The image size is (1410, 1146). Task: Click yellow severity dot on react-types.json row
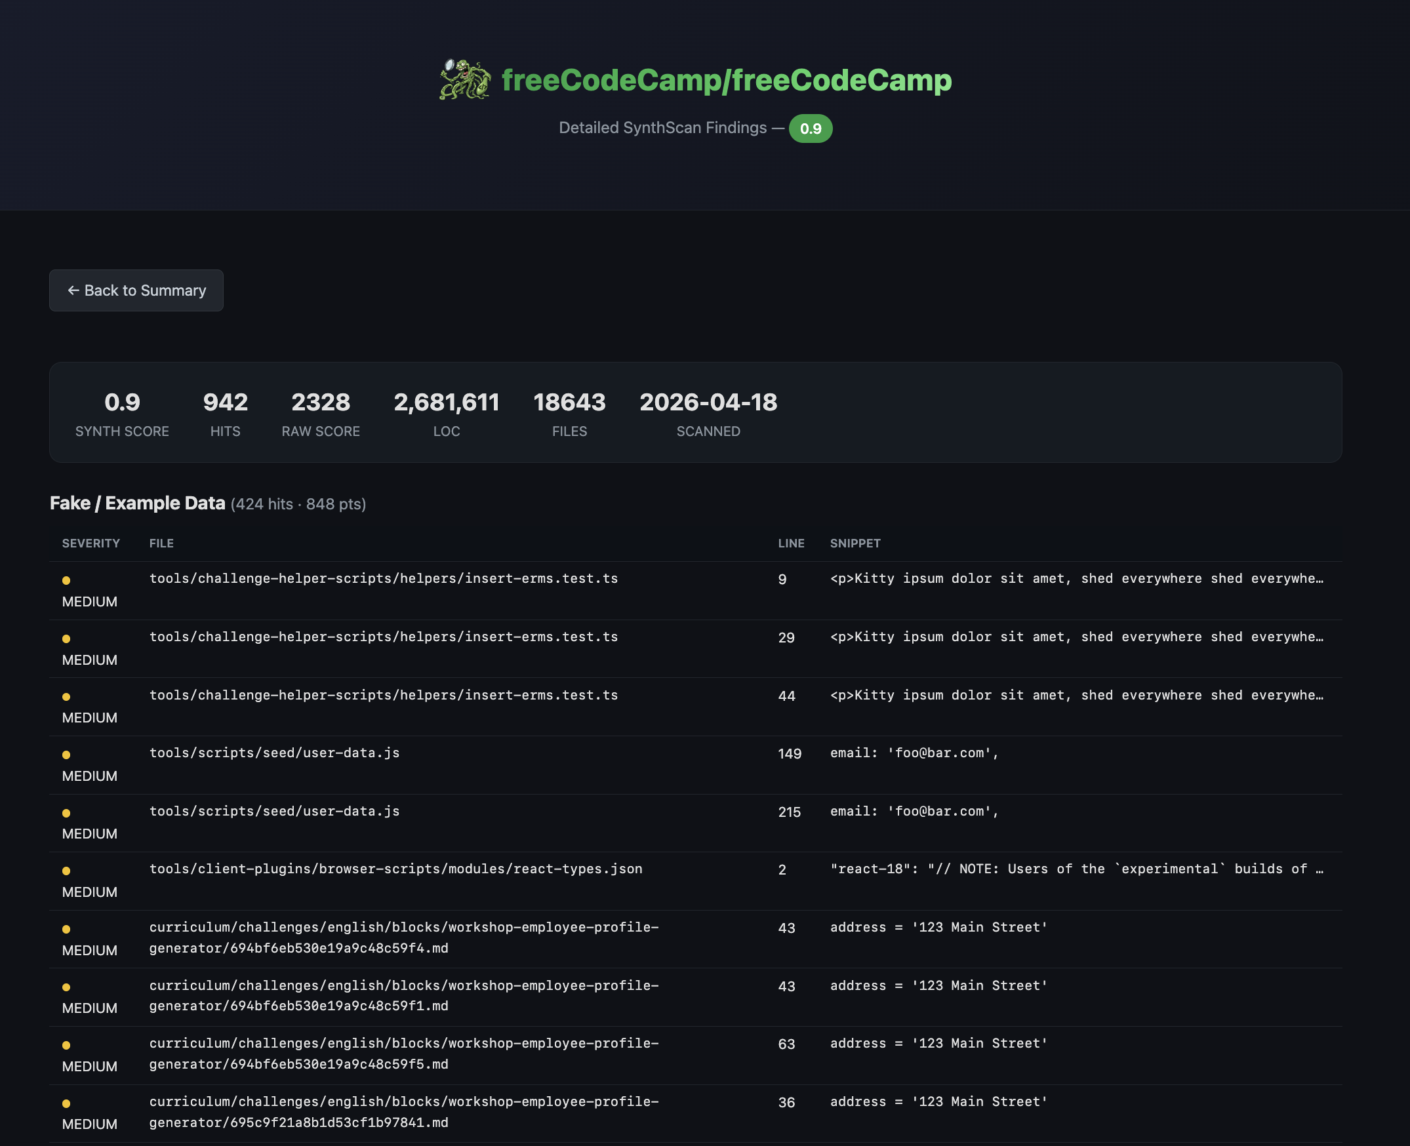[66, 871]
